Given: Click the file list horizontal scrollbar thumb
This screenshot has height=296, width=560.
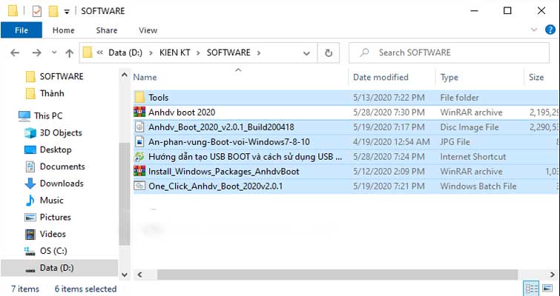Looking at the screenshot, I should [x=337, y=275].
